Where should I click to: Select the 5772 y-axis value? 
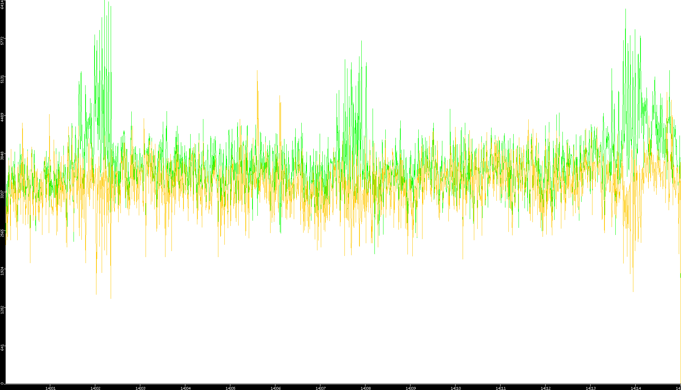[x=2, y=41]
